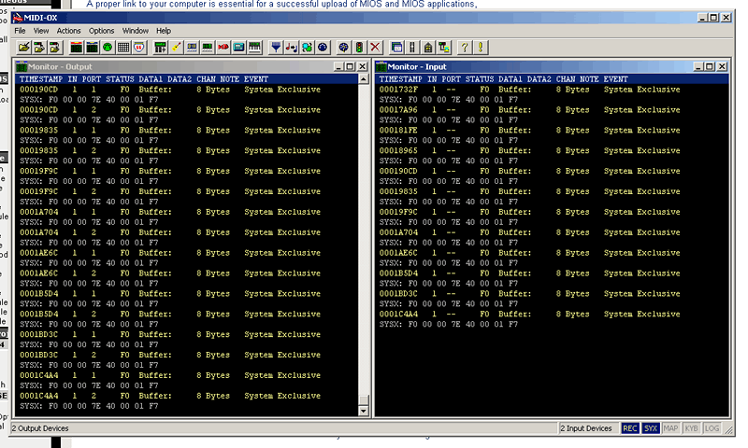The image size is (748, 448).
Task: Toggle MAP indicator in status bar
Action: click(x=670, y=428)
